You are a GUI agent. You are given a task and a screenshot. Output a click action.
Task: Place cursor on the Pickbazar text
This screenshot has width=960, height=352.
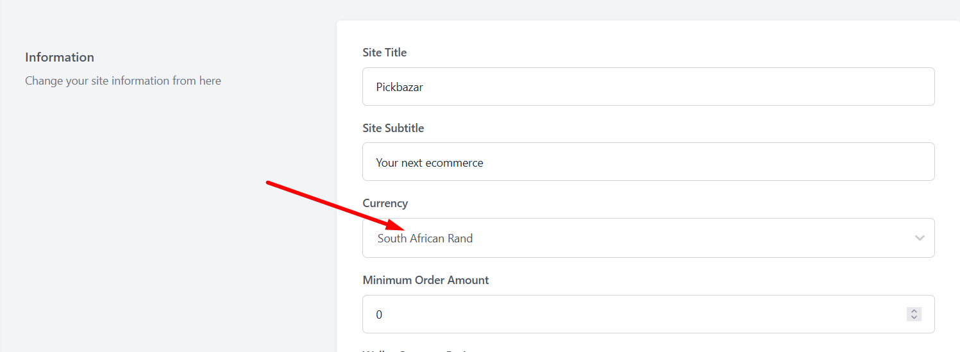click(399, 87)
